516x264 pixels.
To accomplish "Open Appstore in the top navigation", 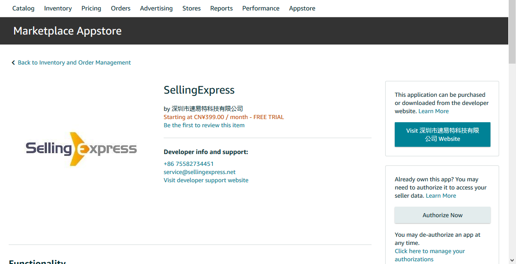I will pos(302,8).
